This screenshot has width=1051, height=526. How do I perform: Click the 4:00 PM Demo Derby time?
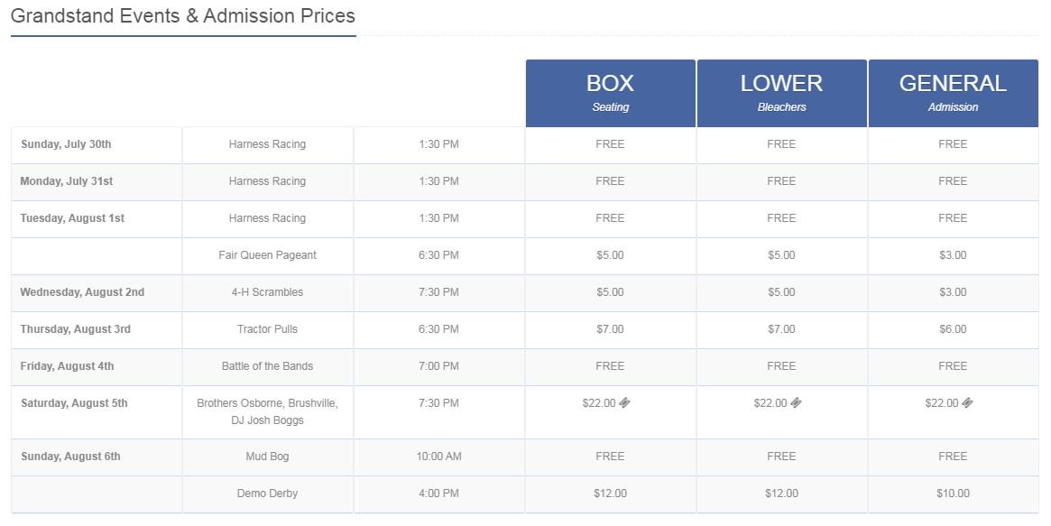[439, 494]
